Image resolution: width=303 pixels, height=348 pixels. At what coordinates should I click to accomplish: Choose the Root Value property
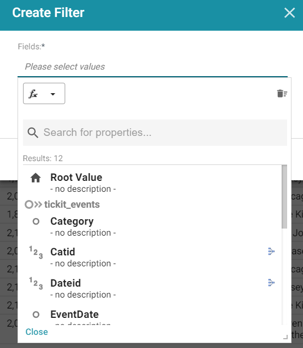[x=152, y=182]
